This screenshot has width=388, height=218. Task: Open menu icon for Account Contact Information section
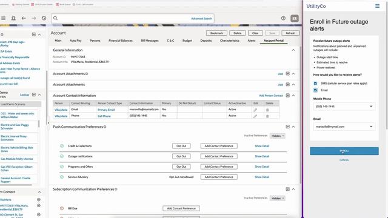click(x=287, y=96)
